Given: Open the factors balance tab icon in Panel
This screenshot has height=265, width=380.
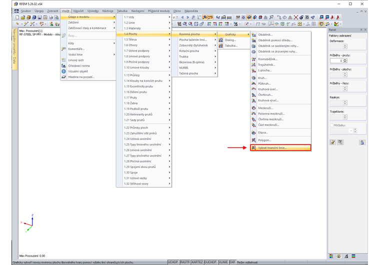Looking at the screenshot, I should (x=339, y=256).
